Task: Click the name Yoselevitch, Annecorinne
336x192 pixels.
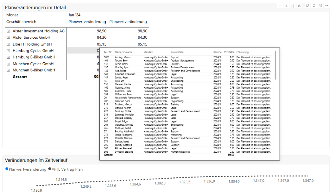Action: [128, 98]
